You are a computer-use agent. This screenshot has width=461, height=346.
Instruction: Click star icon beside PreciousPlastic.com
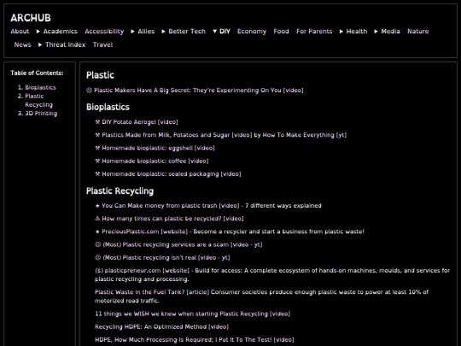click(97, 232)
